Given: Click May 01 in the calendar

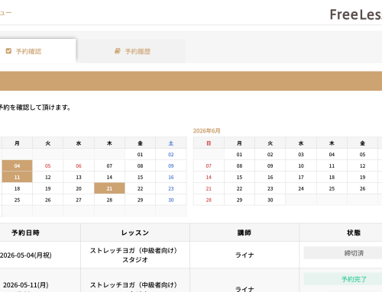Looking at the screenshot, I should pyautogui.click(x=141, y=155).
